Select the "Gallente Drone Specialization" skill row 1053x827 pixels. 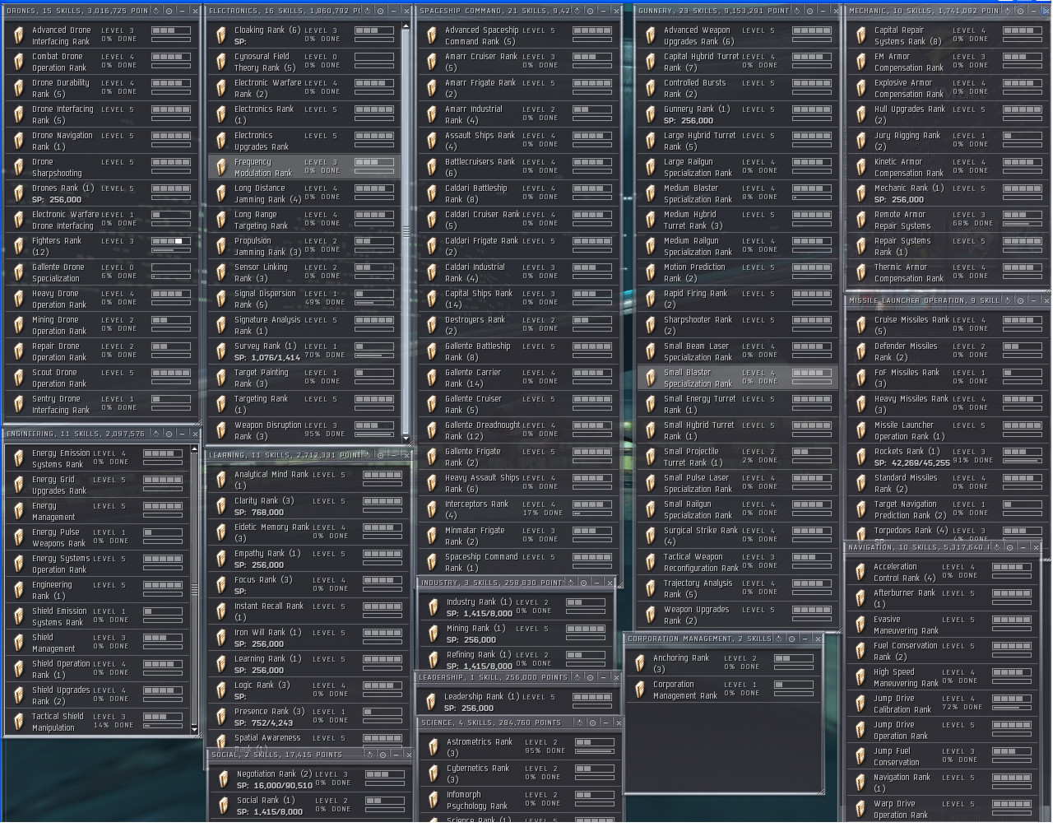pyautogui.click(x=102, y=272)
